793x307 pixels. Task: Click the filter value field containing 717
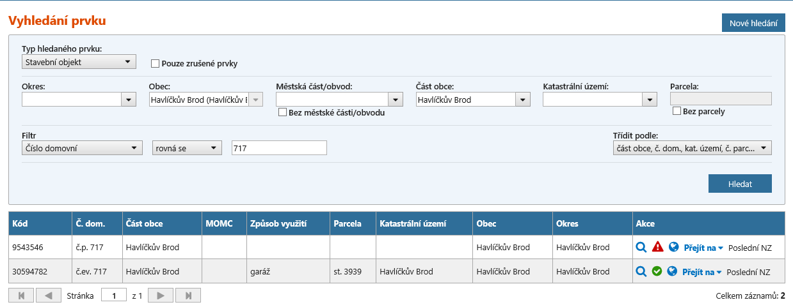coord(279,148)
